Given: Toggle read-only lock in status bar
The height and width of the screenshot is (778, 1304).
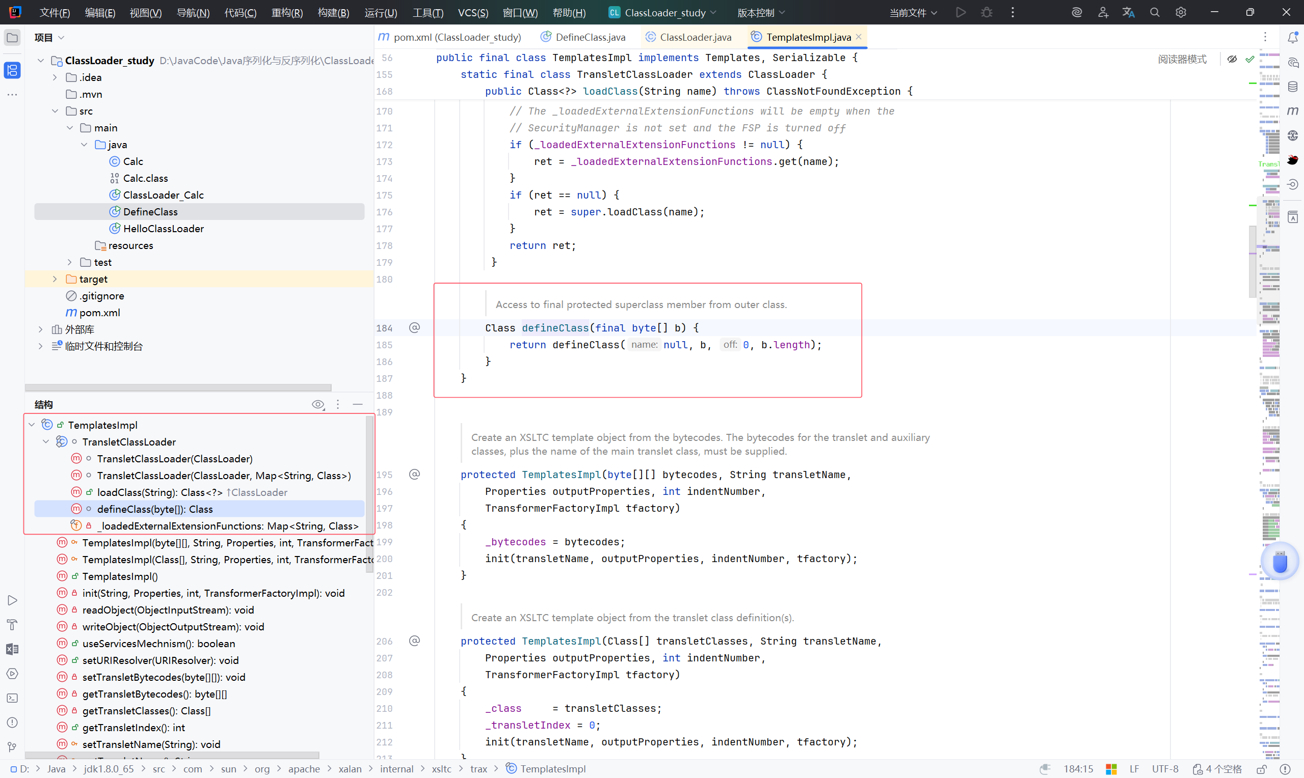Looking at the screenshot, I should coord(1262,769).
